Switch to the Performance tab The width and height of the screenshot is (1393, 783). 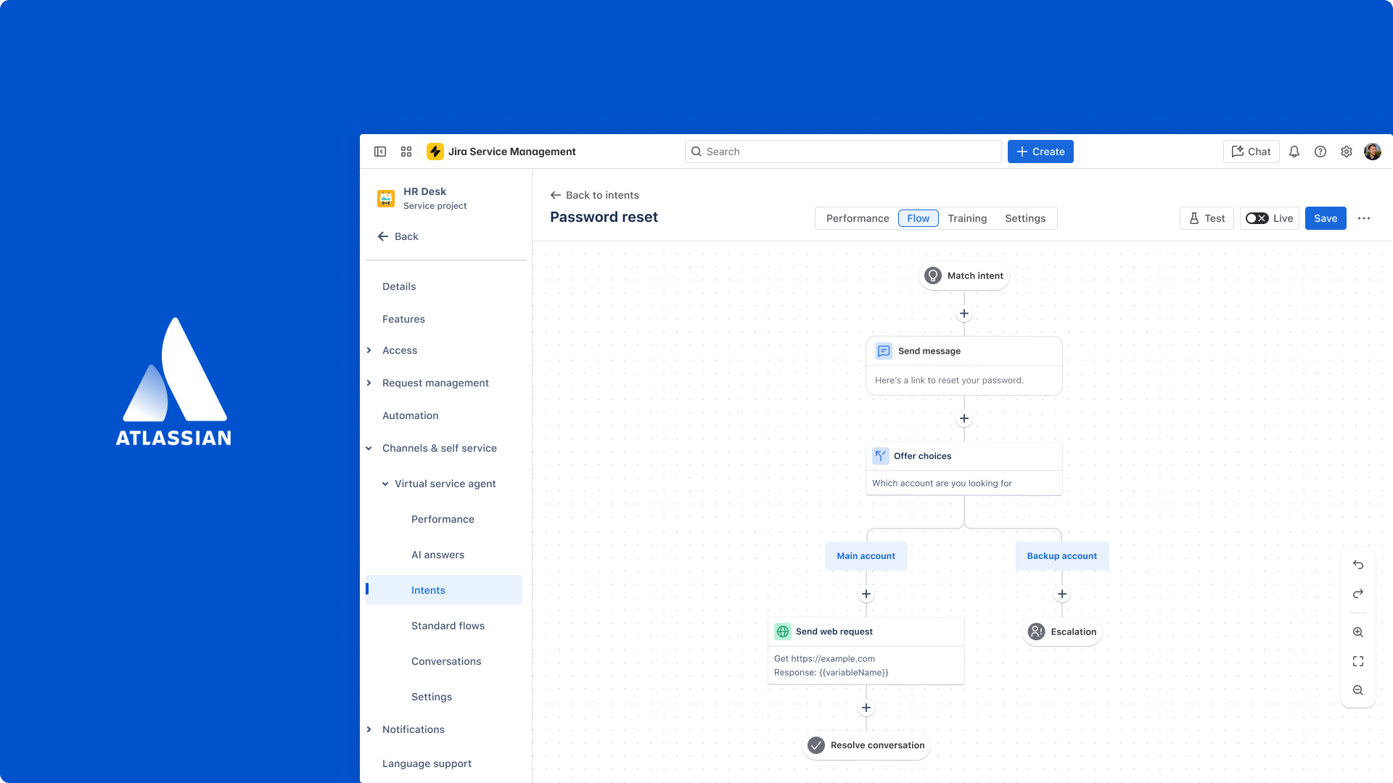[858, 218]
